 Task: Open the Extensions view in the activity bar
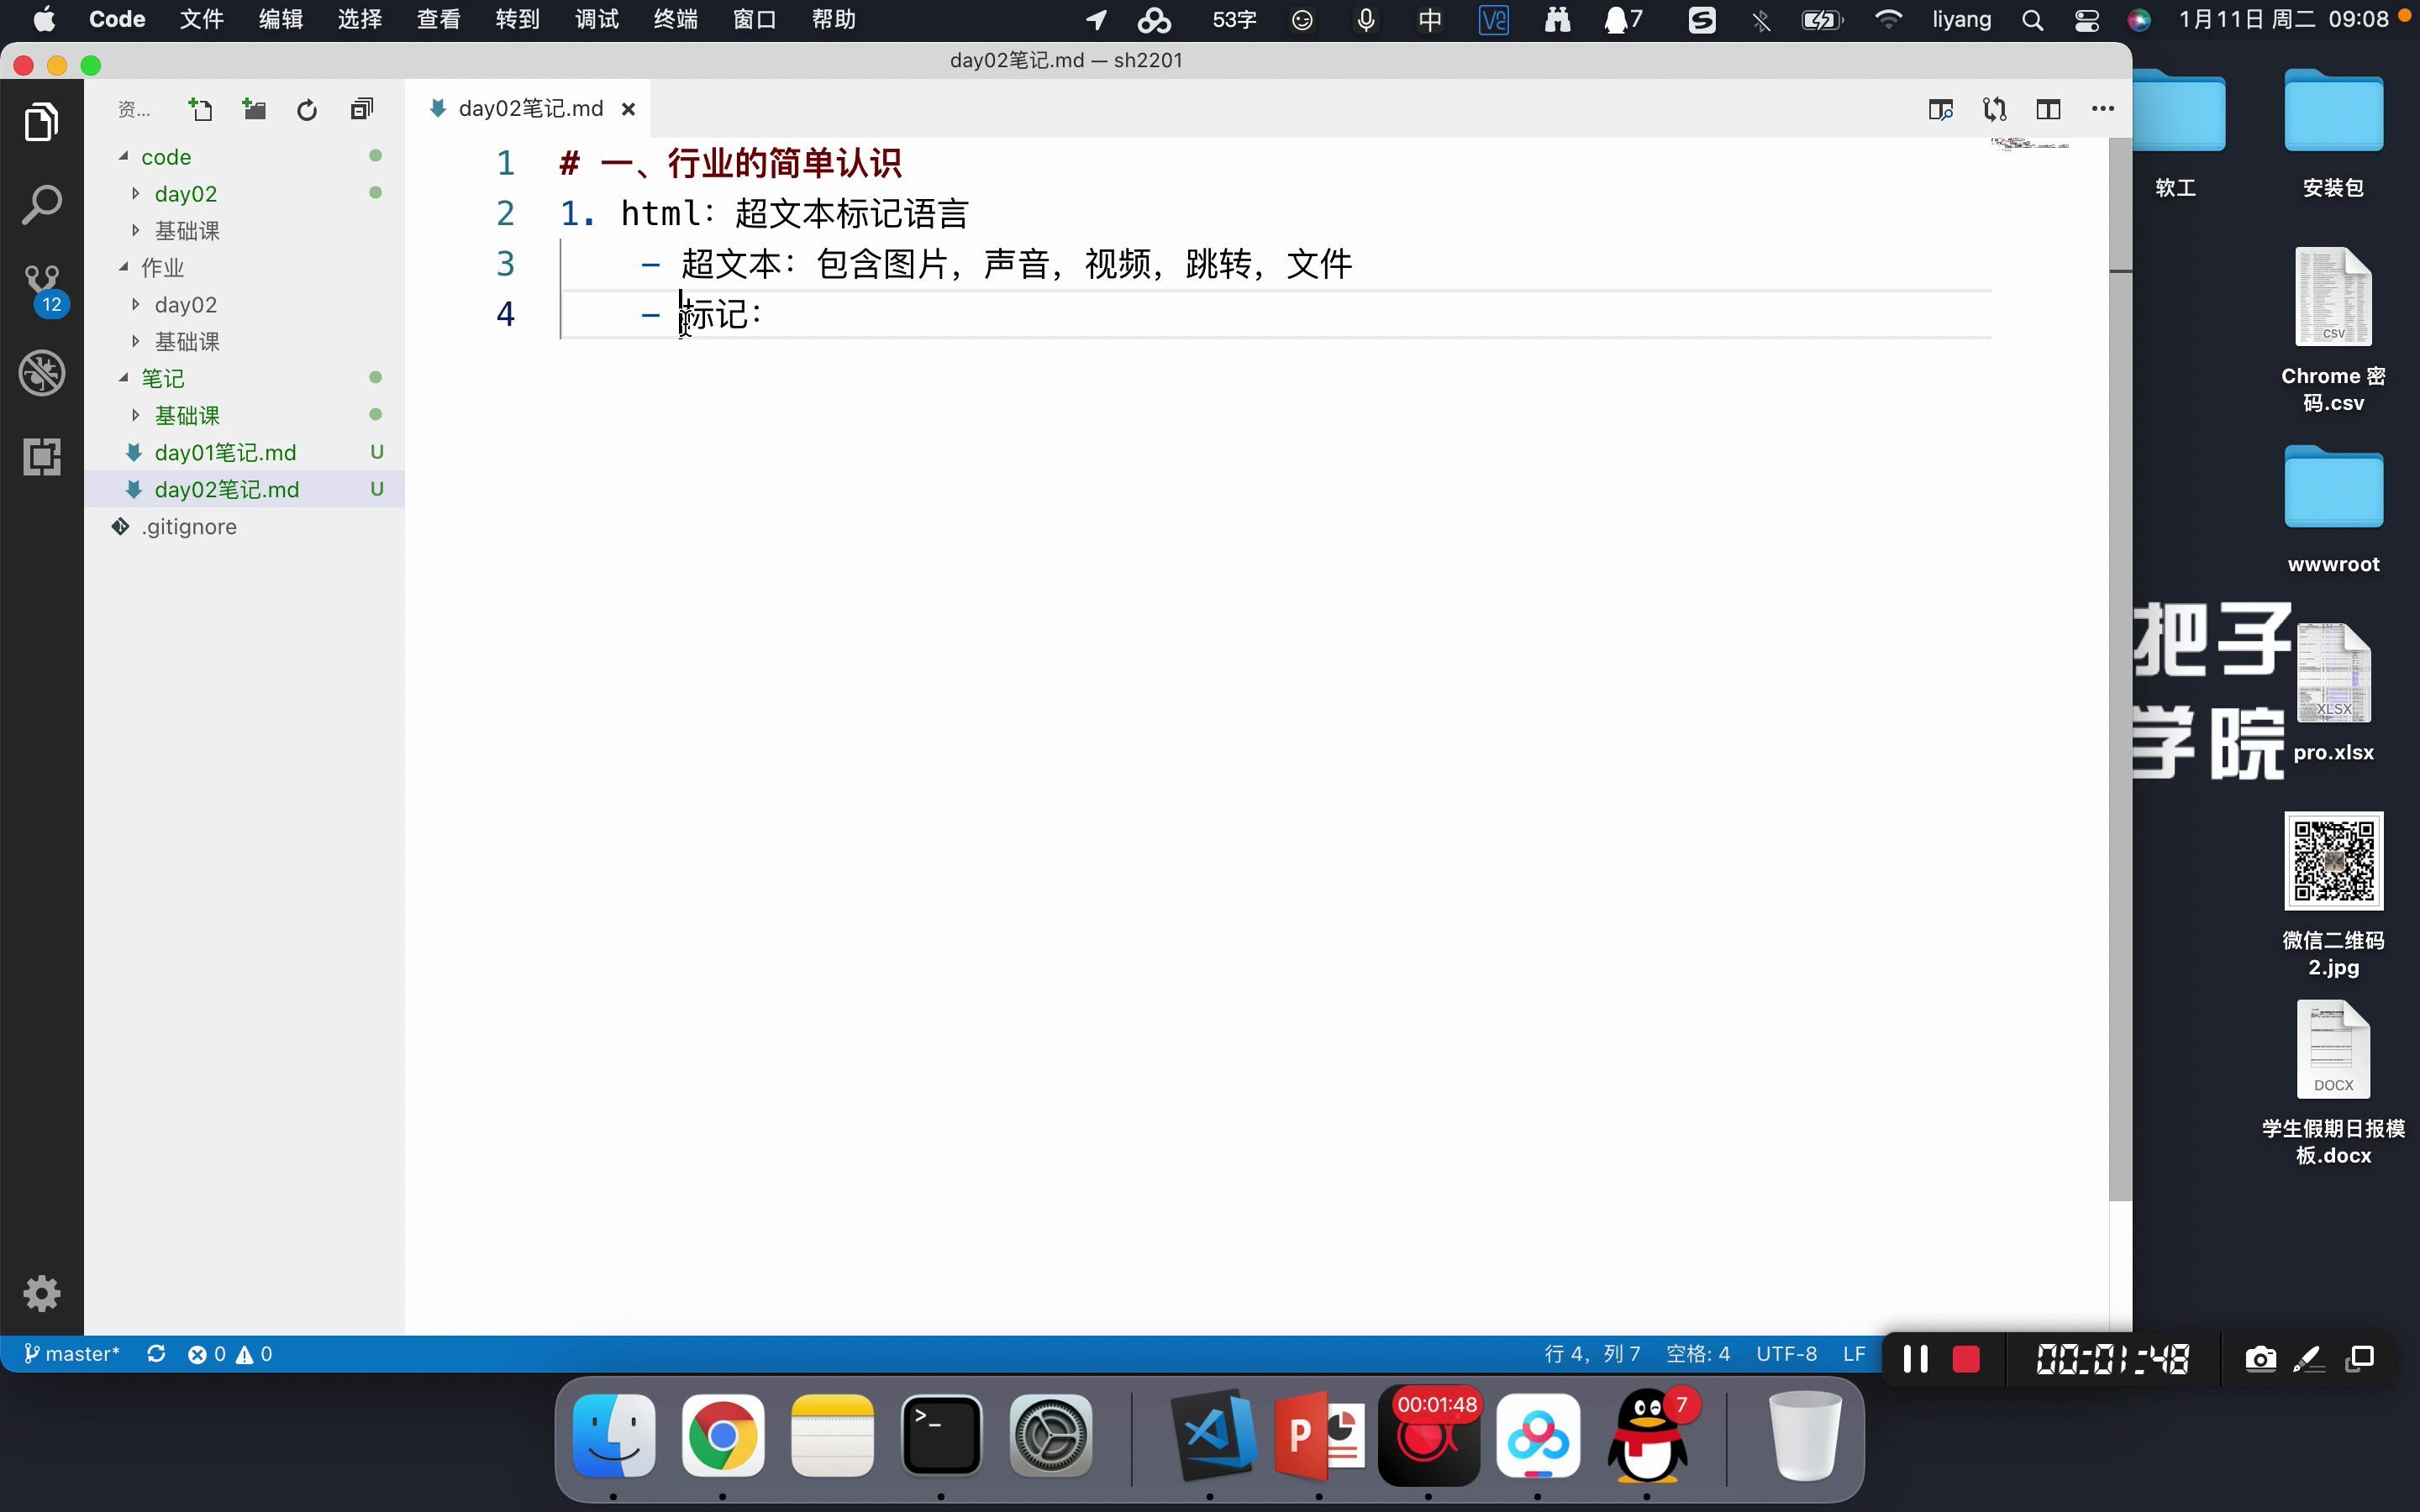pos(42,456)
